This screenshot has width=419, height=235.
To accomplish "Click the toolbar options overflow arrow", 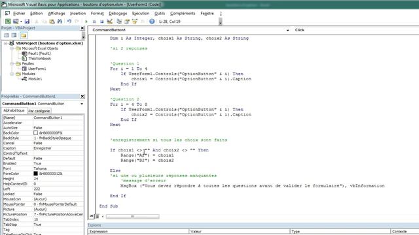I will (x=220, y=22).
